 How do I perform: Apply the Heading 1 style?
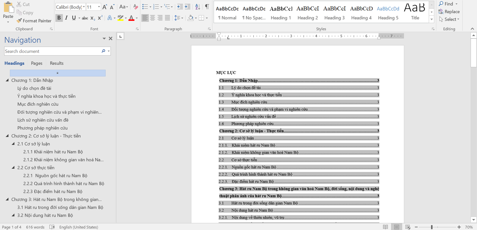pyautogui.click(x=281, y=13)
